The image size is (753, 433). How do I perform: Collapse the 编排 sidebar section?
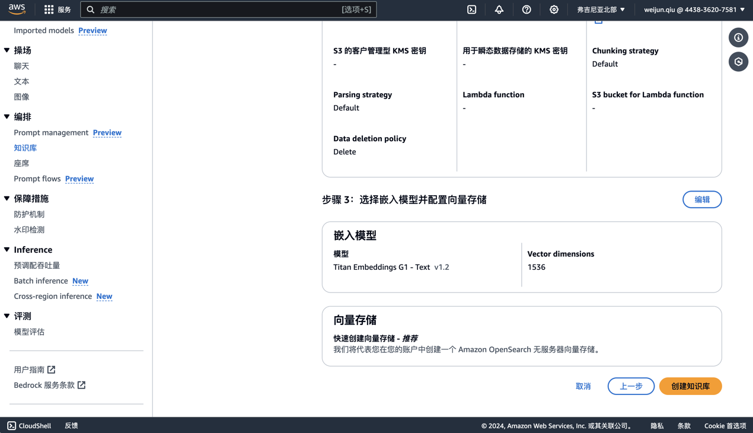click(x=7, y=117)
